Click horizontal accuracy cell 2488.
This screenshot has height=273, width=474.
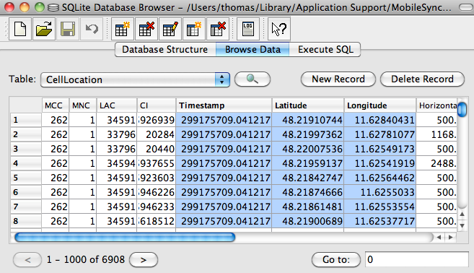pos(436,163)
